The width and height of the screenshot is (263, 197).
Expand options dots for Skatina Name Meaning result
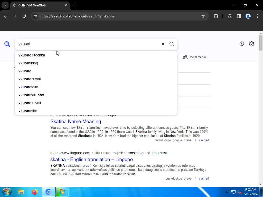coord(195,141)
